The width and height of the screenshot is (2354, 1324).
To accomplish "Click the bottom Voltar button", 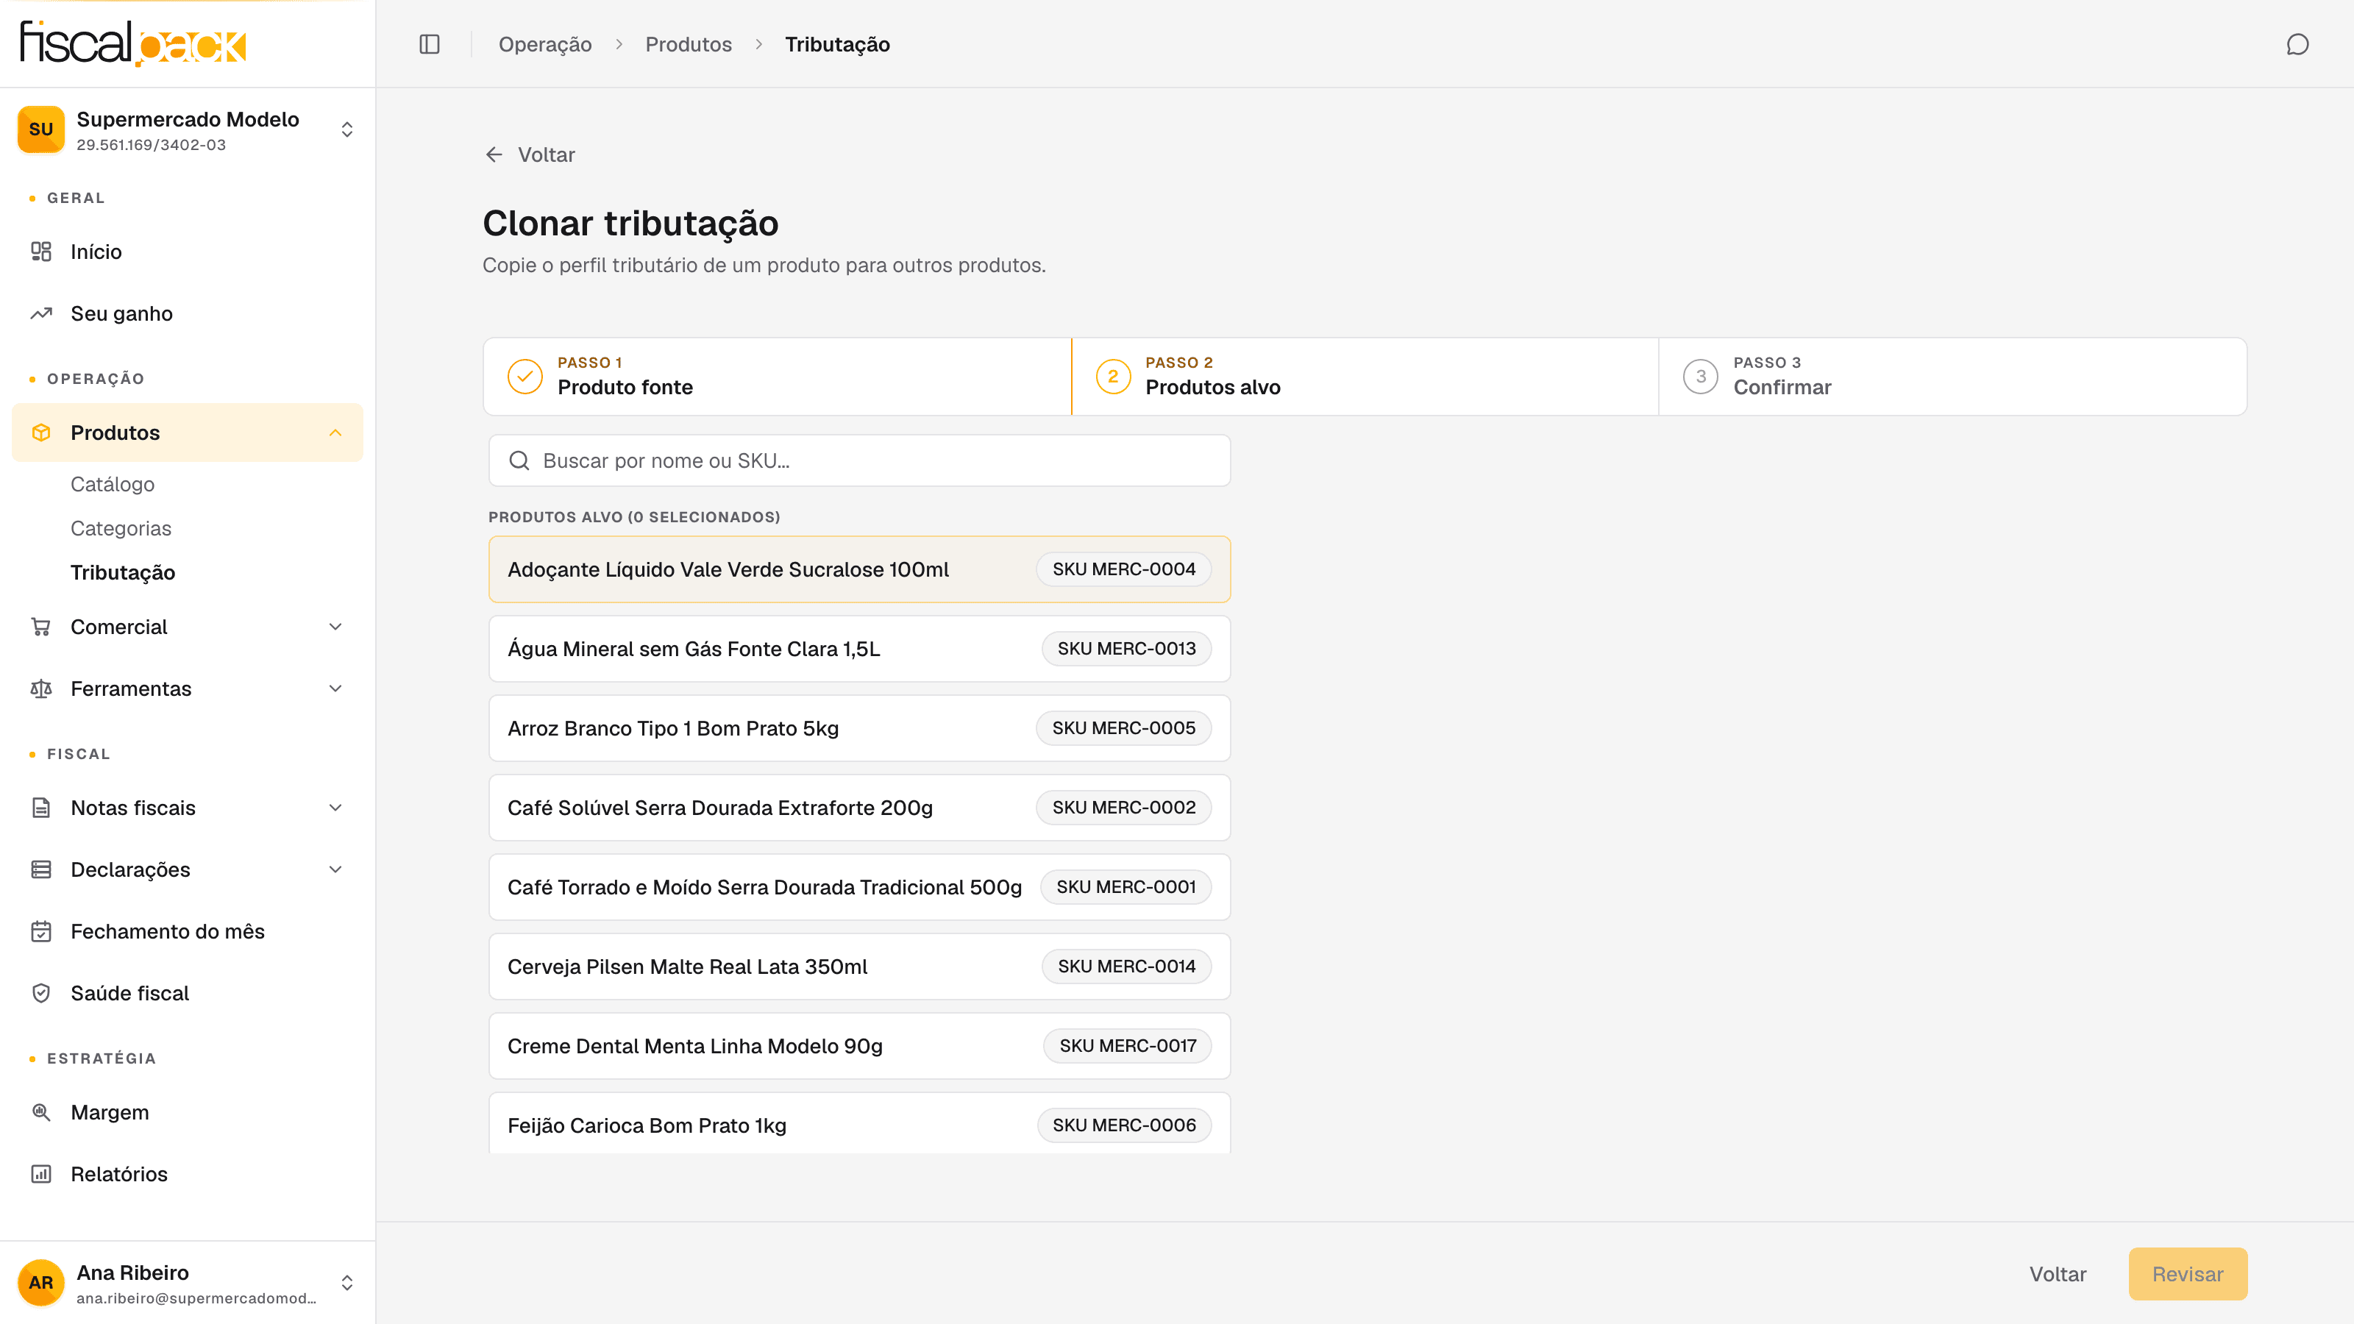I will [2058, 1274].
